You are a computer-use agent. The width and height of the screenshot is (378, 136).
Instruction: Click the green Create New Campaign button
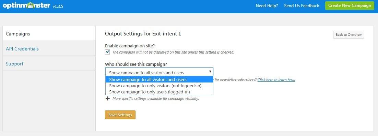click(350, 5)
